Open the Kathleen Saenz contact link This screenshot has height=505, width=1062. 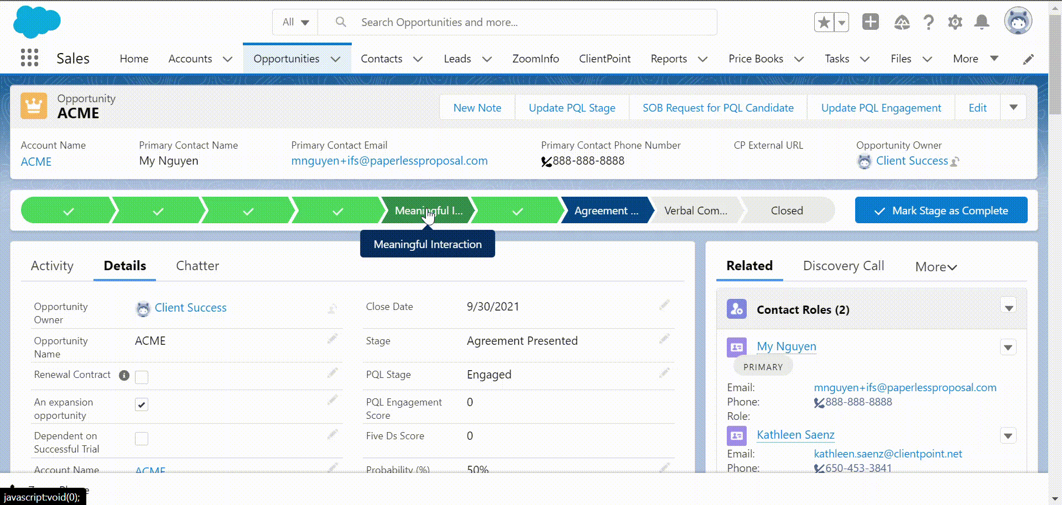[795, 435]
